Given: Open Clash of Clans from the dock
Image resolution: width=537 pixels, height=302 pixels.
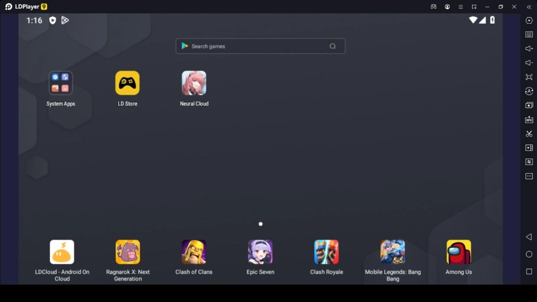Looking at the screenshot, I should coord(194,253).
